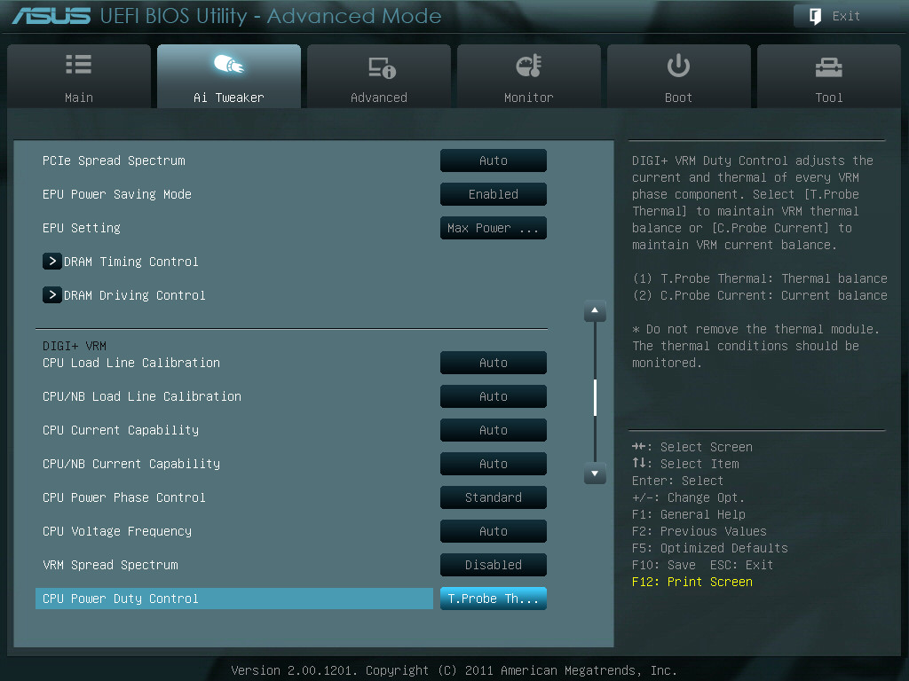Screen dimensions: 909x681
Task: Change EPU Power Saving Mode Enabled value
Action: pos(494,194)
